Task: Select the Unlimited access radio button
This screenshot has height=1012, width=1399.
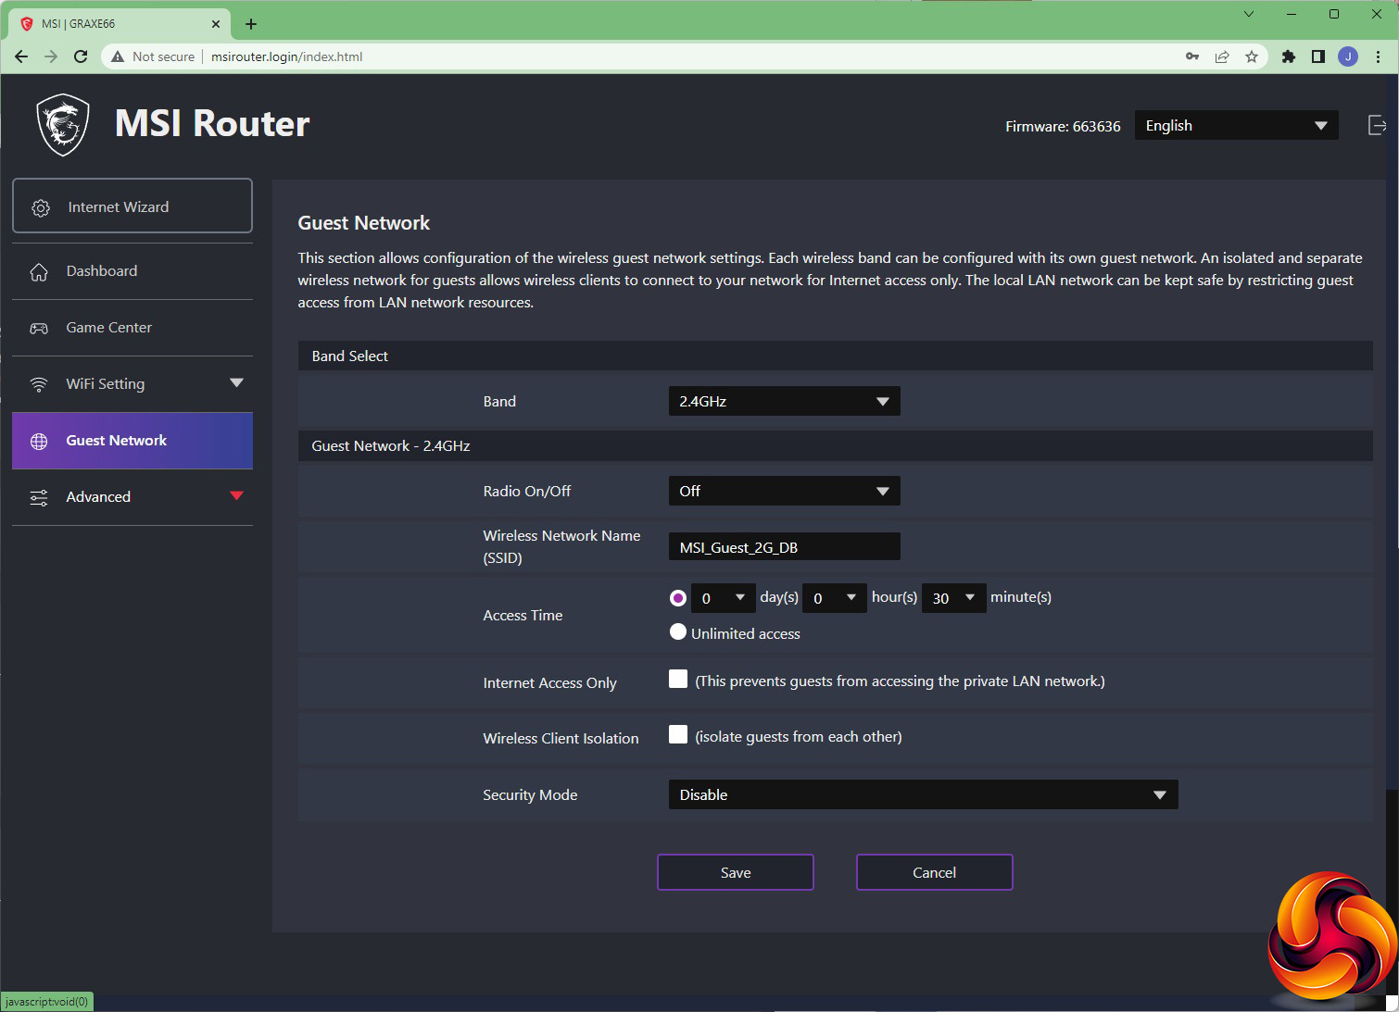Action: click(678, 632)
